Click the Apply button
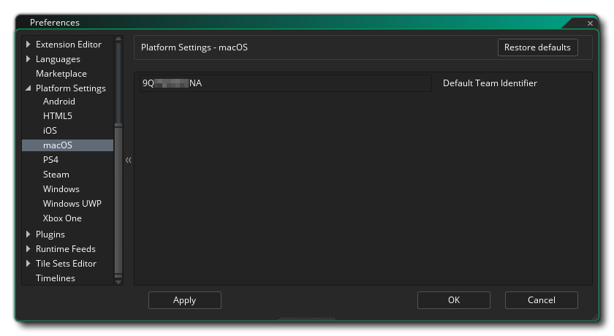This screenshot has width=614, height=336. click(184, 300)
